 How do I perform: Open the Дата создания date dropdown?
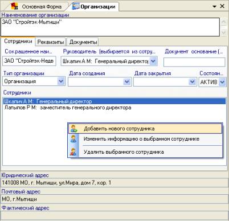[127, 82]
